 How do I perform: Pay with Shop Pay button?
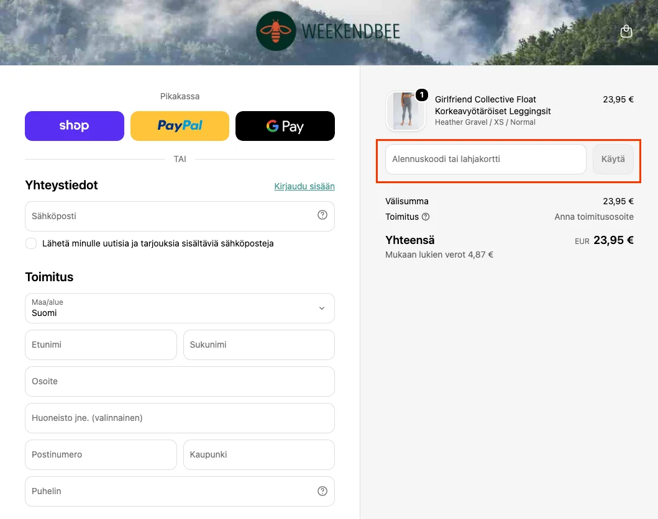click(75, 126)
